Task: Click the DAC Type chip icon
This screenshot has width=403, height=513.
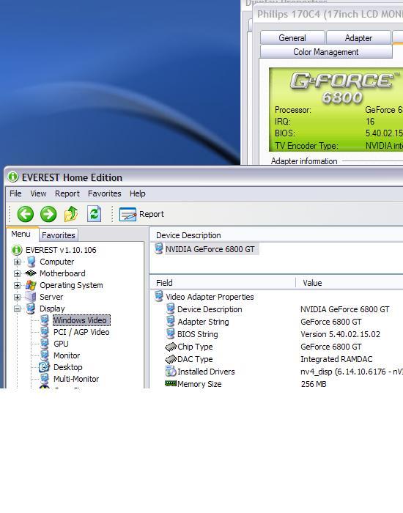Action: pyautogui.click(x=171, y=359)
